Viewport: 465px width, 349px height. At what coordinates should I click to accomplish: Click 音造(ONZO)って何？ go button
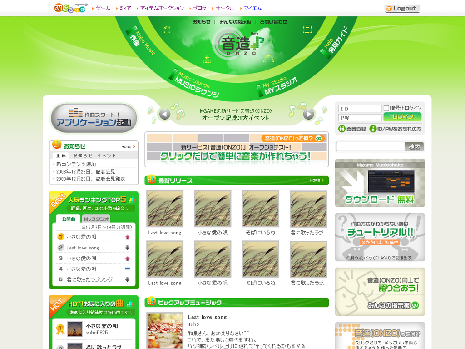293,138
